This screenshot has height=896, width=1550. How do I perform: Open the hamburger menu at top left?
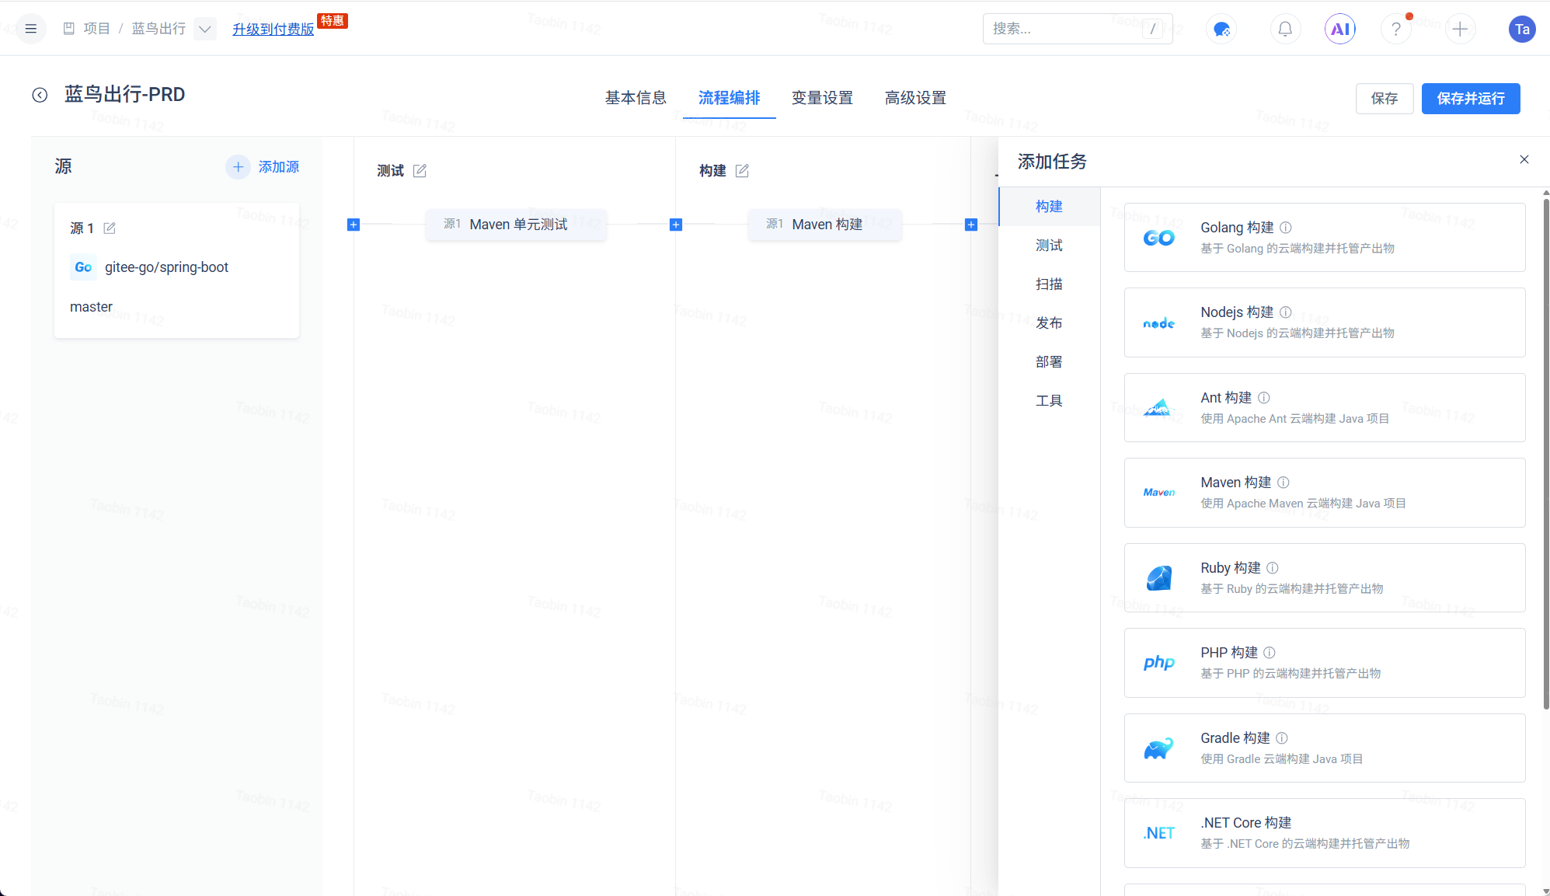pos(30,29)
